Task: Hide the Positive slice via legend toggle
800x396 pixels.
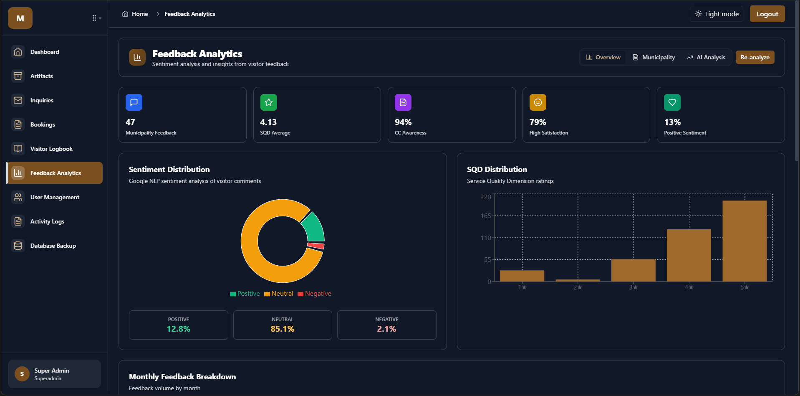Action: pyautogui.click(x=245, y=293)
